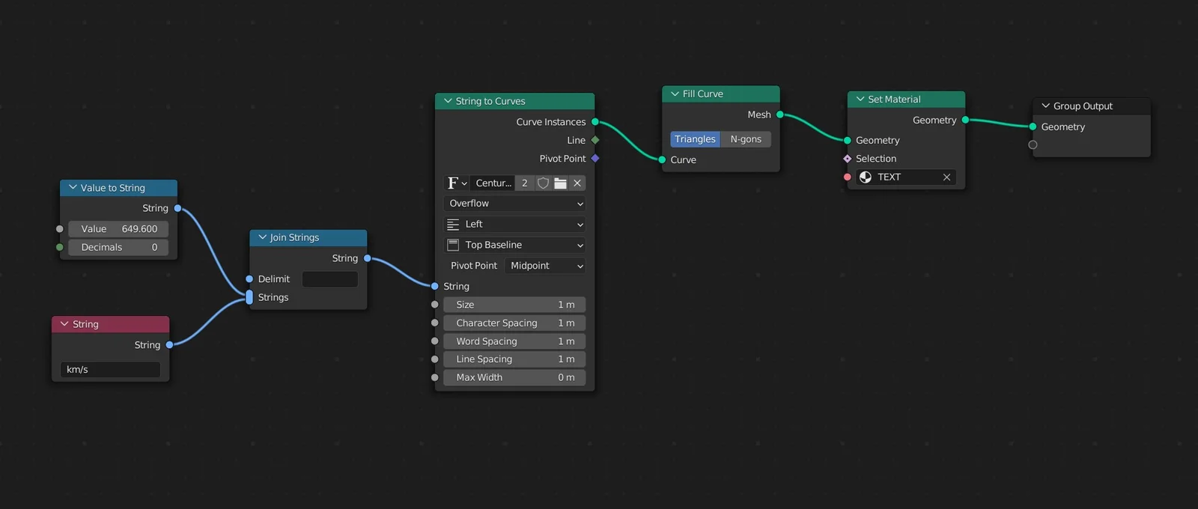The width and height of the screenshot is (1198, 509).
Task: Click the String to Curves String input socket
Action: coord(435,286)
